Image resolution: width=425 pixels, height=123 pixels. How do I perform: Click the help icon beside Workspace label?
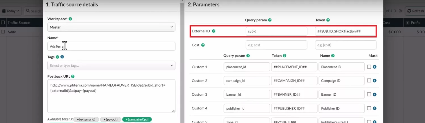[70, 19]
